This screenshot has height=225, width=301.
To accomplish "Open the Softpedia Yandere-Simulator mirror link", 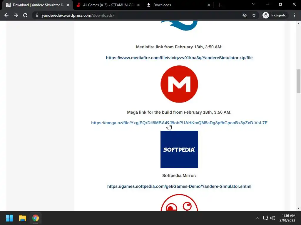I will [x=179, y=186].
